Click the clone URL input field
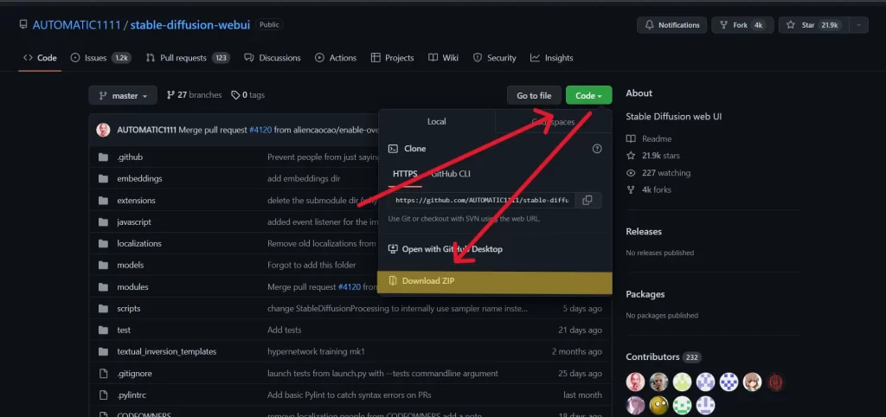The height and width of the screenshot is (417, 886). tap(482, 200)
